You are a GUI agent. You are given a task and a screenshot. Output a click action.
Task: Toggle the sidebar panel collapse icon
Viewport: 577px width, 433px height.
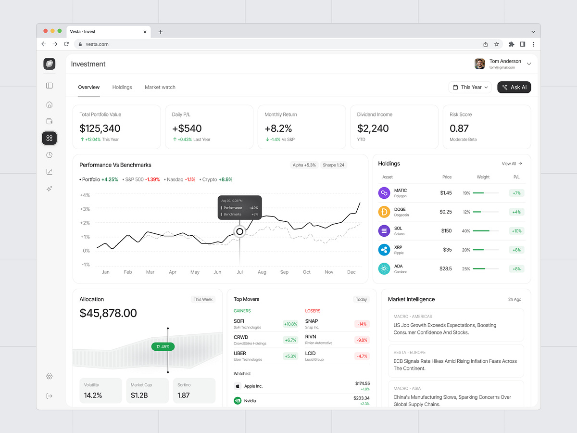[x=49, y=86]
